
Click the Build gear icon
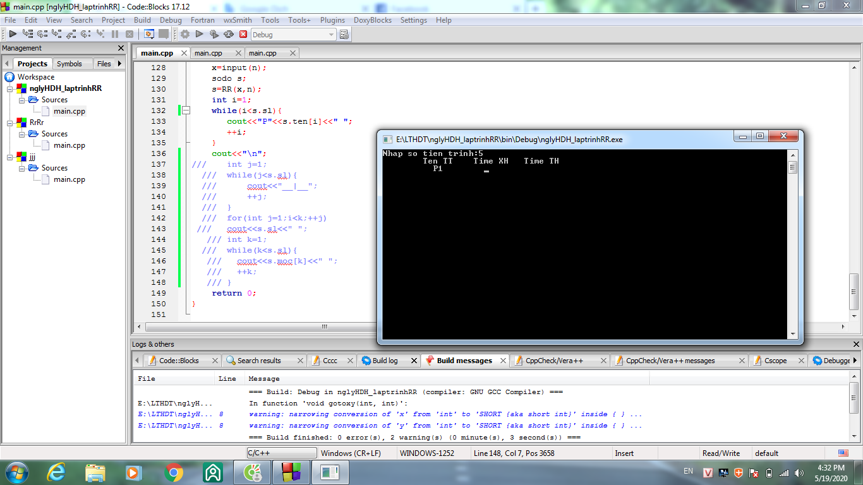185,34
